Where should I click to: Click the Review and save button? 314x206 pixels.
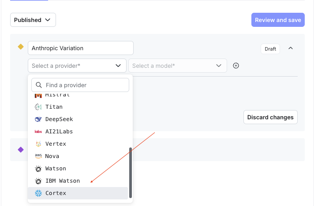point(278,20)
